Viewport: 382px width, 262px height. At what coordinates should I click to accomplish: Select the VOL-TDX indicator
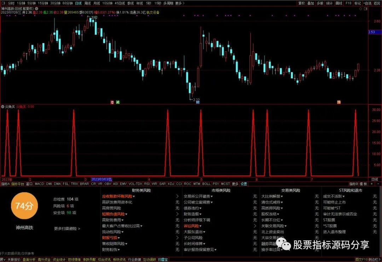click(x=135, y=184)
